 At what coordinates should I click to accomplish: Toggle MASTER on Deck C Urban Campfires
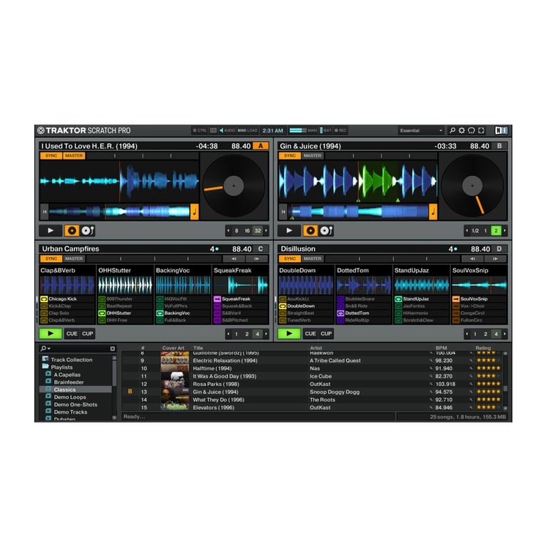pos(74,259)
